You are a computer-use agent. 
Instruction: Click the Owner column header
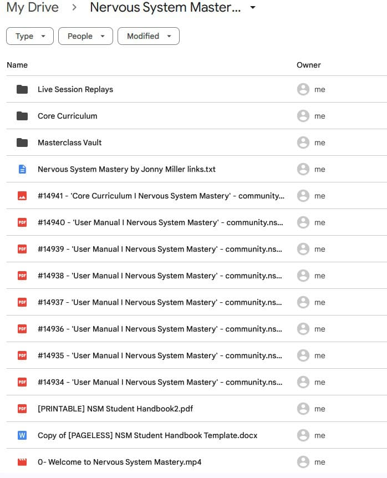pyautogui.click(x=308, y=65)
